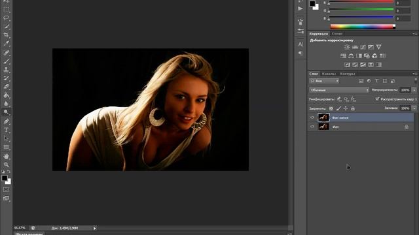Select the Brush tool
The height and width of the screenshot is (235, 419).
coord(6,61)
